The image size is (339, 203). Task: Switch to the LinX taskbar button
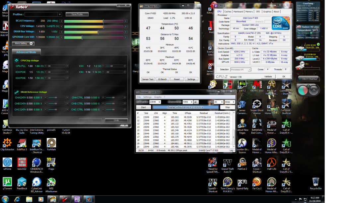point(89,199)
